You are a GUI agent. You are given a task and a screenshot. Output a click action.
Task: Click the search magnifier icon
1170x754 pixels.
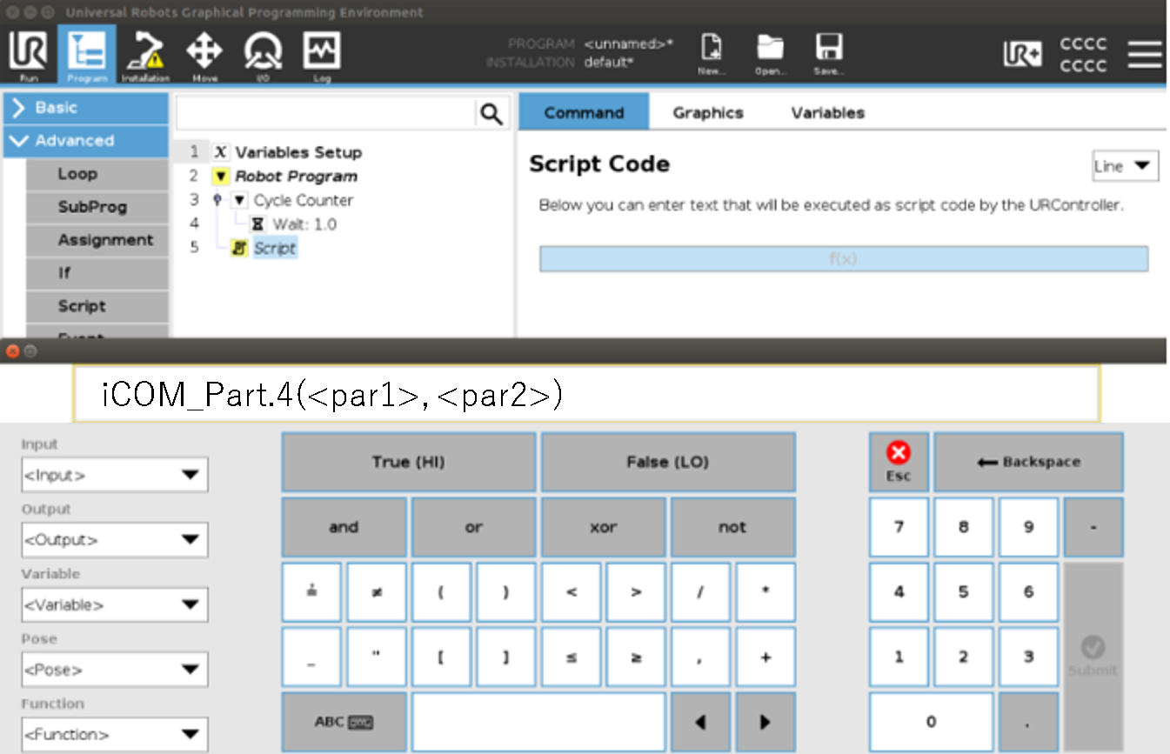pyautogui.click(x=491, y=114)
